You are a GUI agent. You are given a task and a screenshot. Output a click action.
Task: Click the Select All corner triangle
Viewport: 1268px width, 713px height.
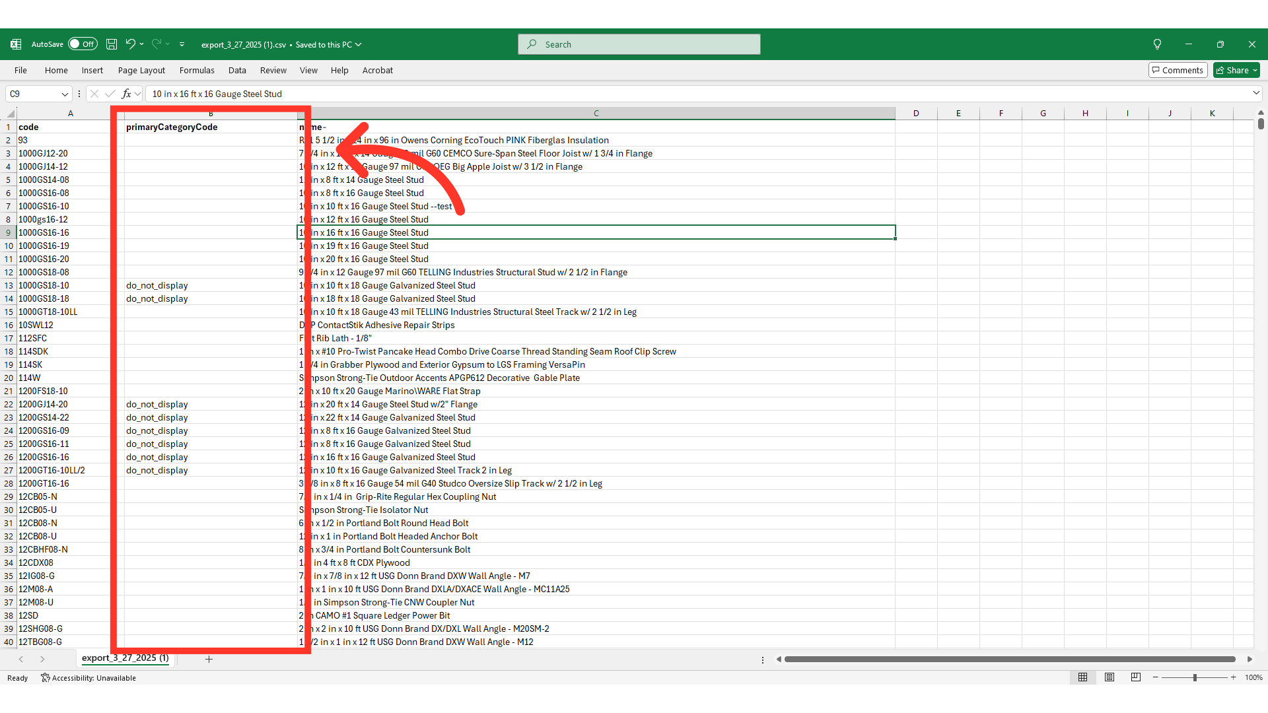tap(10, 114)
